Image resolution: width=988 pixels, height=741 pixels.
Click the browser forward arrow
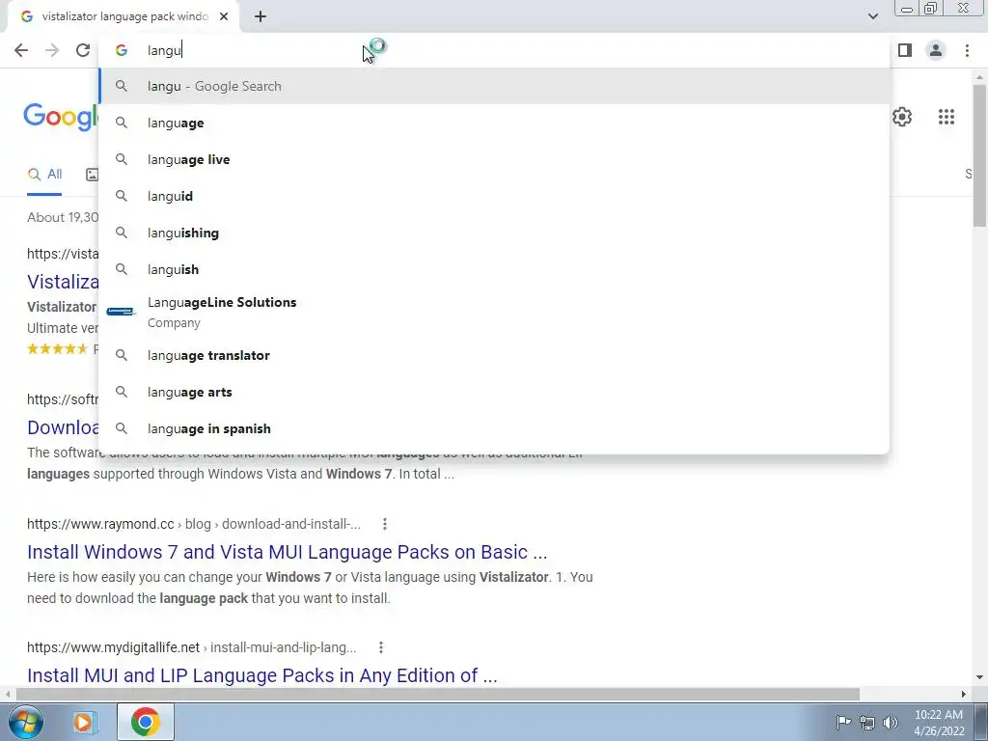pos(52,50)
